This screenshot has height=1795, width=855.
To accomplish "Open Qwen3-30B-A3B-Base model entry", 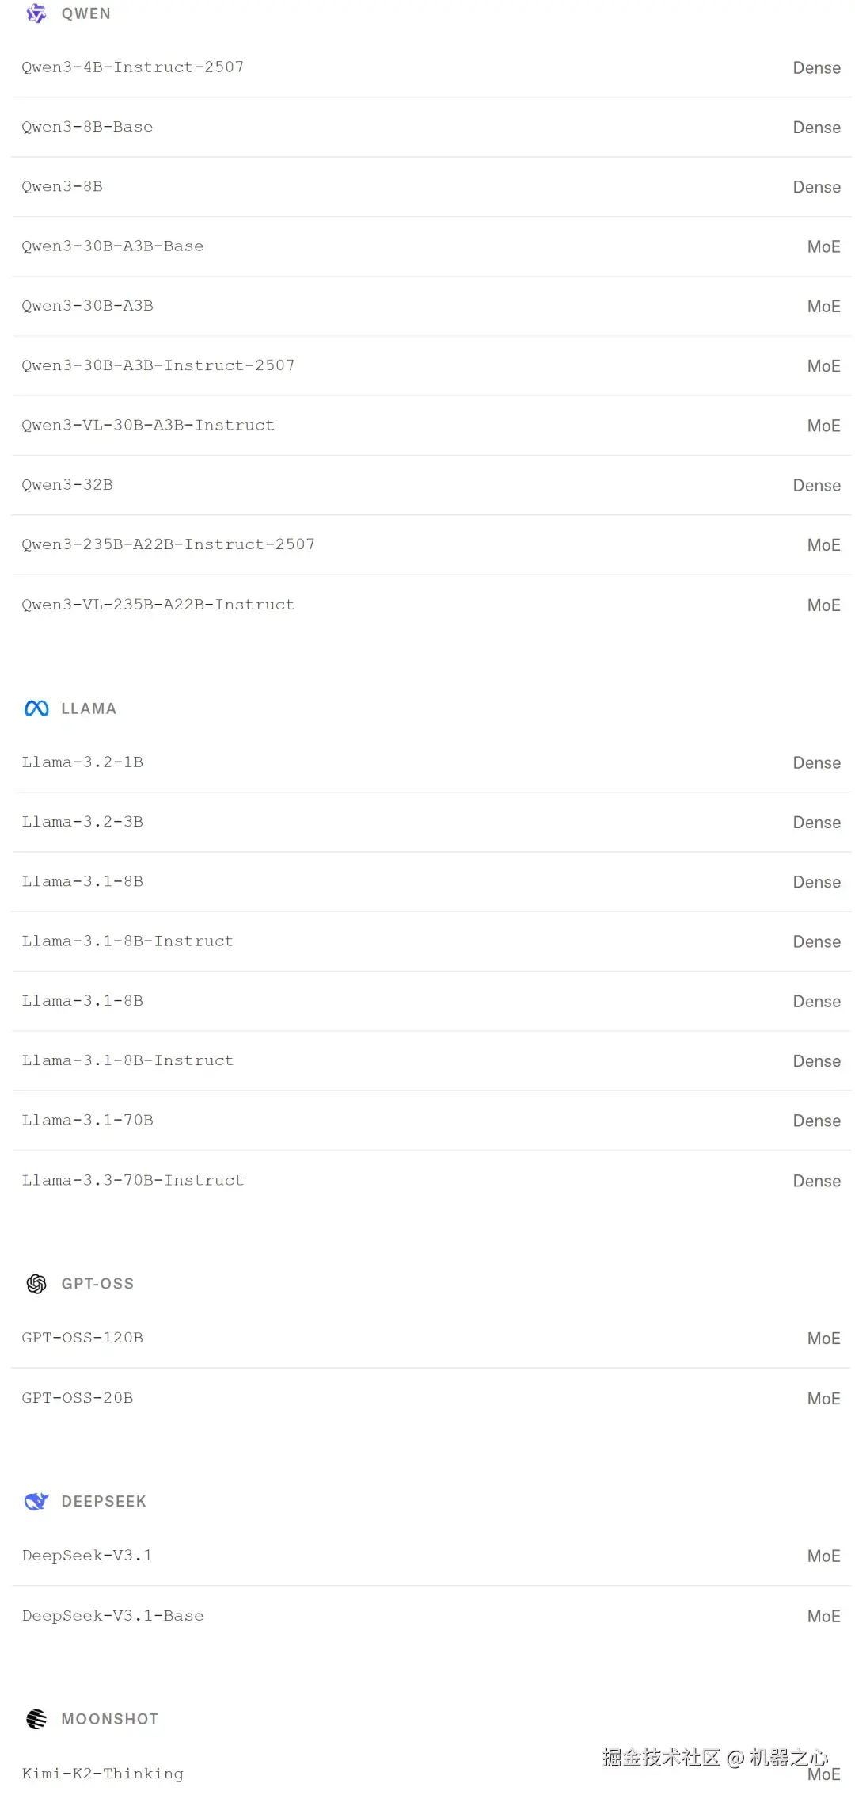I will pyautogui.click(x=112, y=246).
